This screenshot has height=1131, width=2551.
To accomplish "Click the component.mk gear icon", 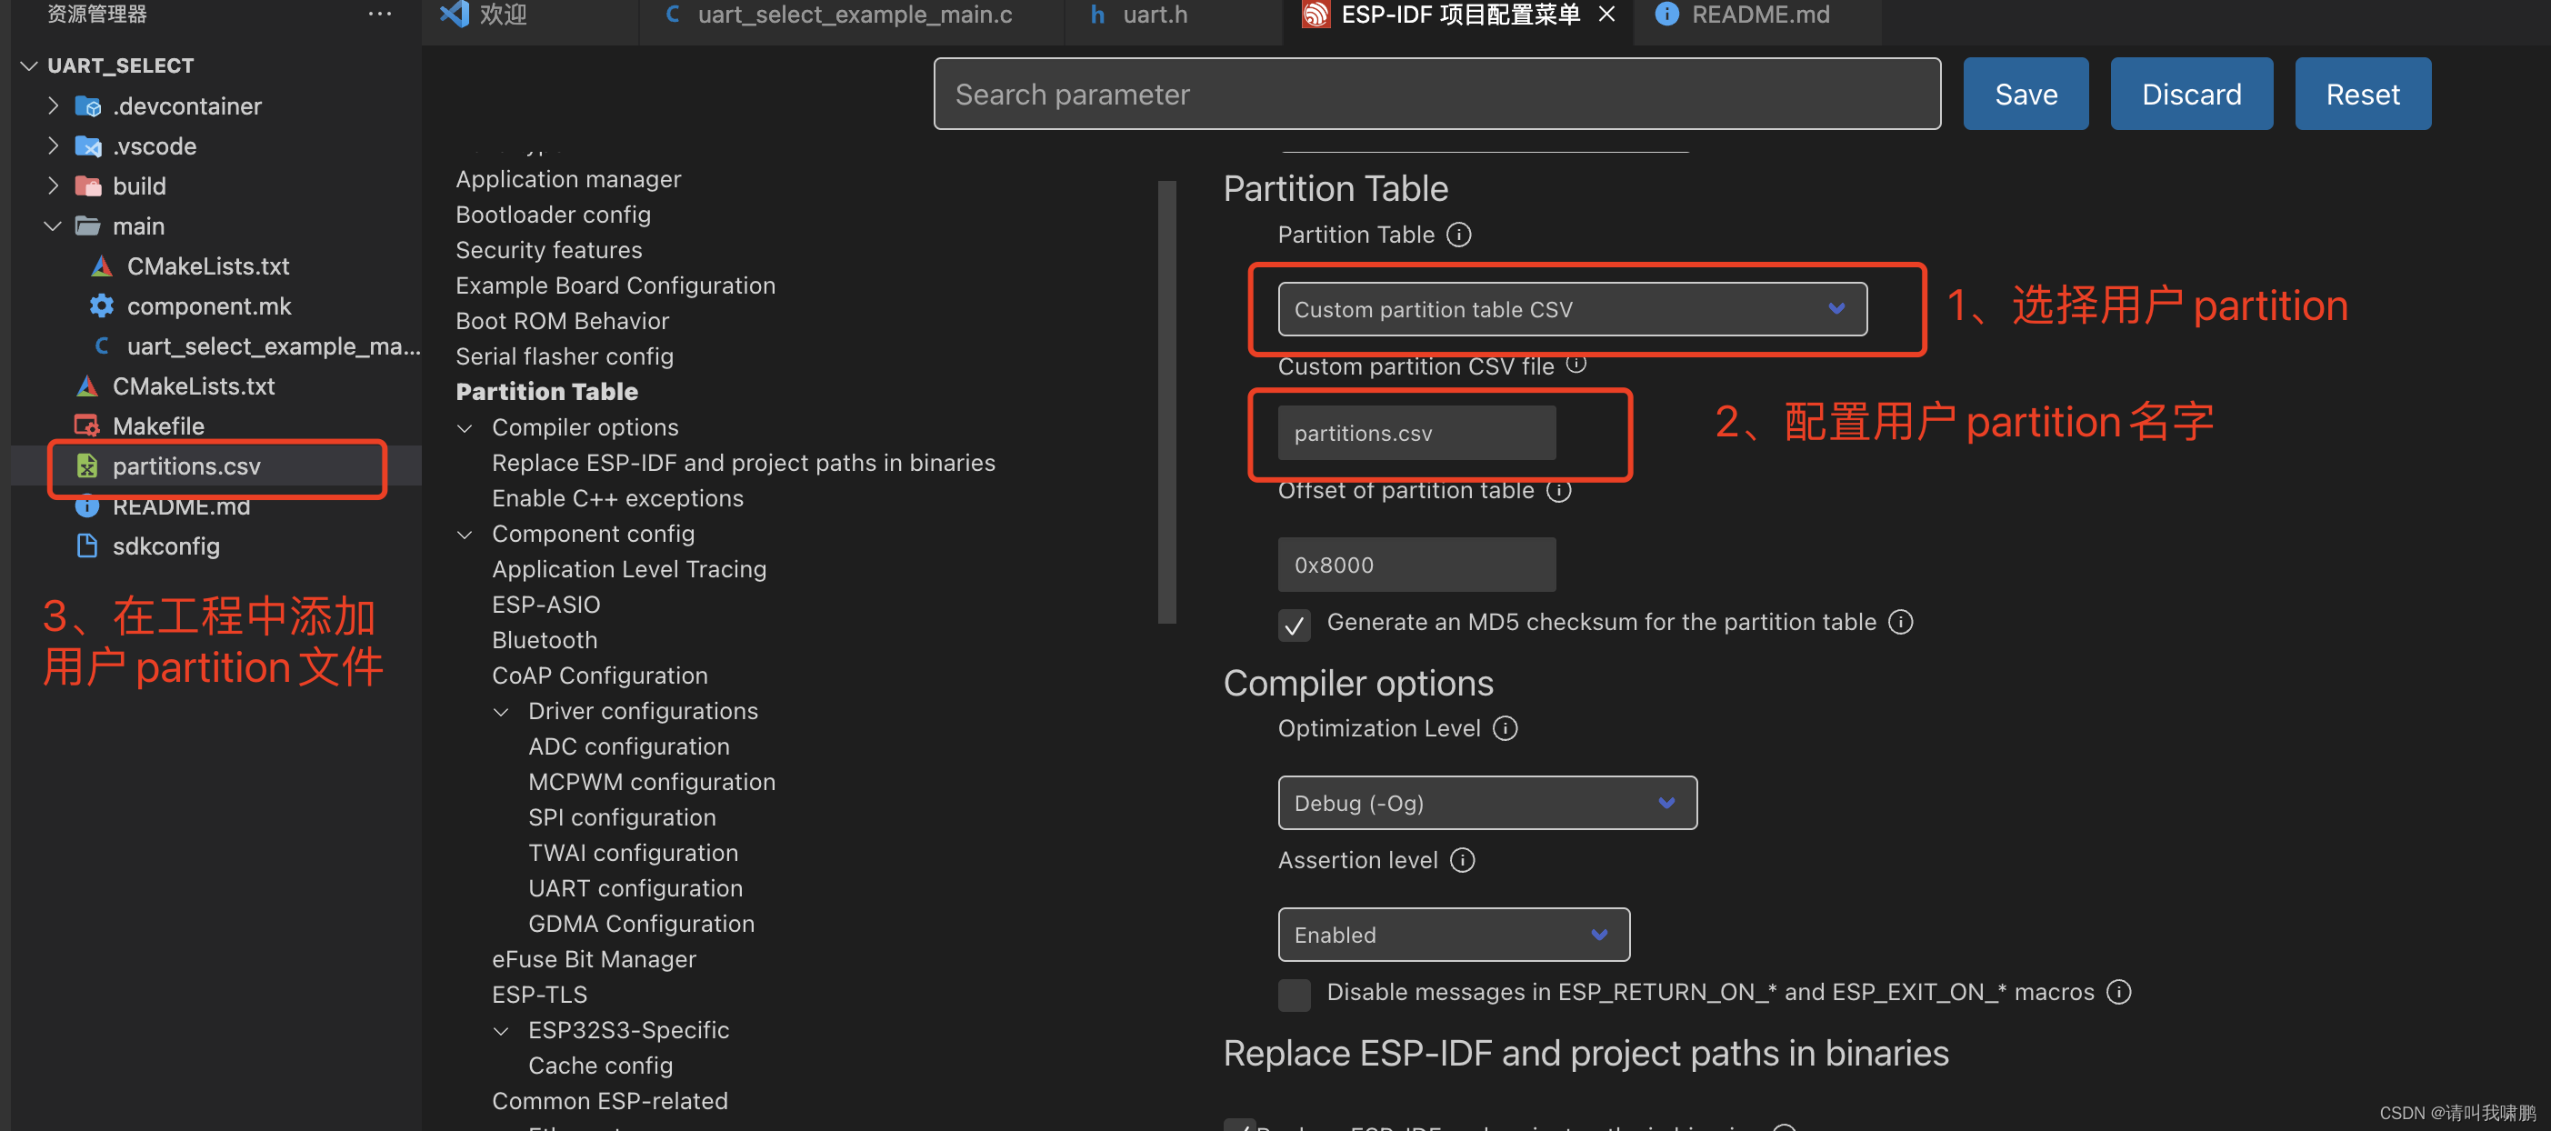I will (101, 306).
